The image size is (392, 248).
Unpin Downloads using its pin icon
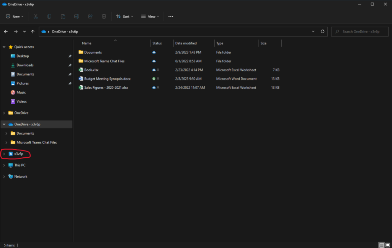(70, 65)
